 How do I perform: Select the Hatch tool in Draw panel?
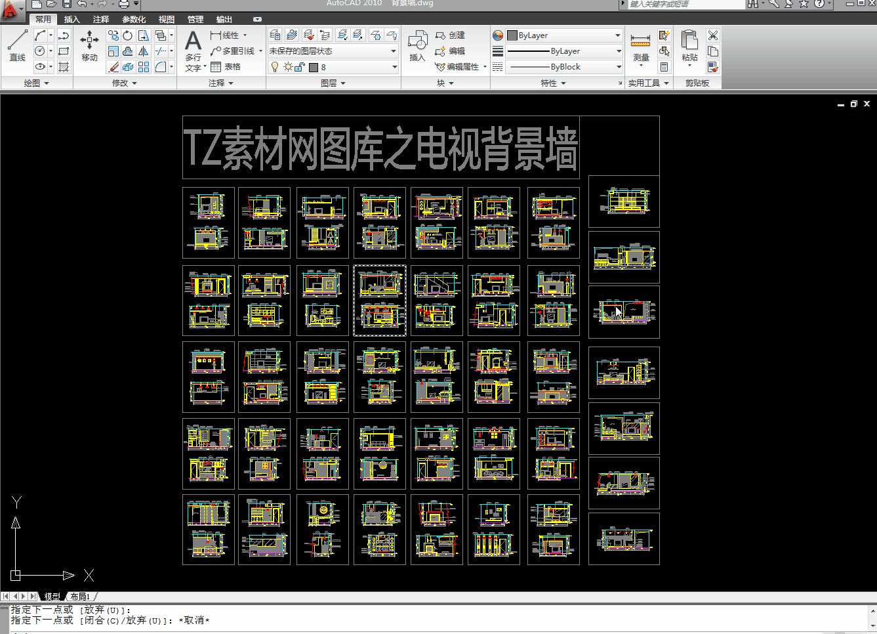64,67
